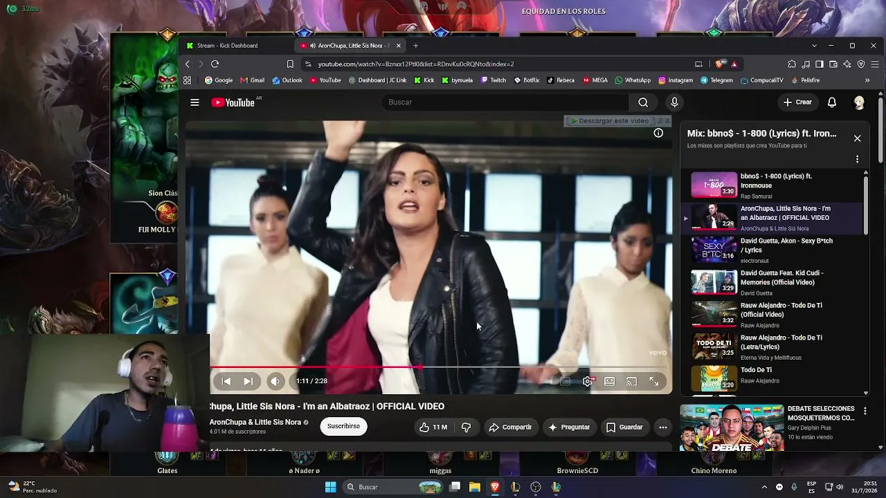Skip to the next video
The height and width of the screenshot is (498, 886).
pos(248,381)
